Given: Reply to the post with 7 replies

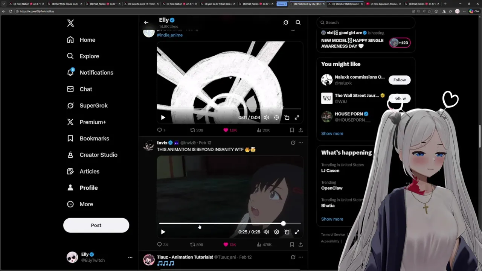Looking at the screenshot, I should (161, 130).
